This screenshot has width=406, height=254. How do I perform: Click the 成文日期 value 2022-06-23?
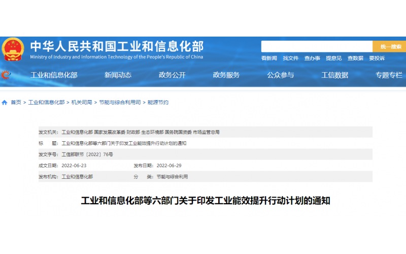point(74,166)
